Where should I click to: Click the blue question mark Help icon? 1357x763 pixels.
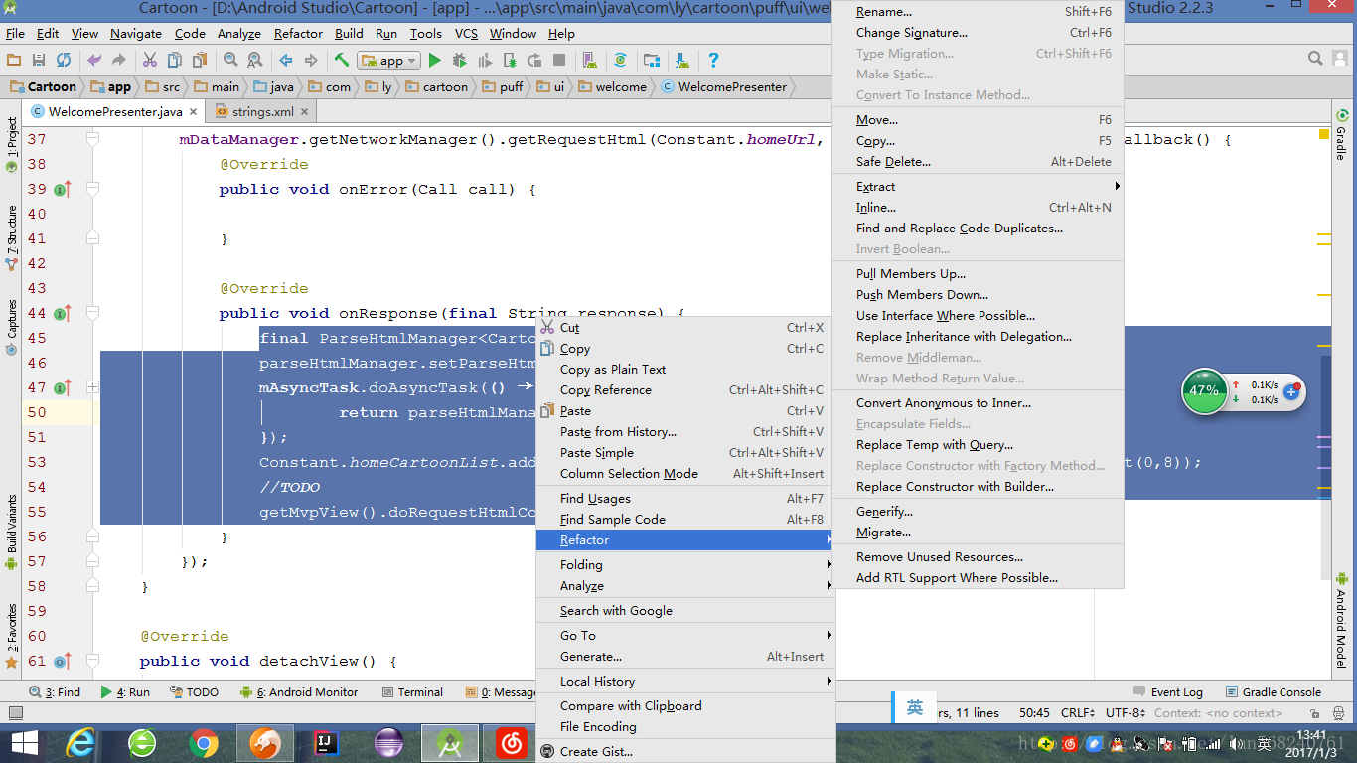[x=713, y=60]
